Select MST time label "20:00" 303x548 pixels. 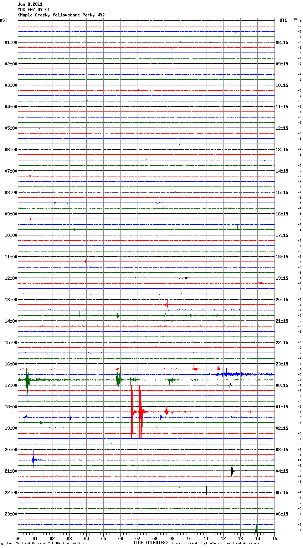11,450
